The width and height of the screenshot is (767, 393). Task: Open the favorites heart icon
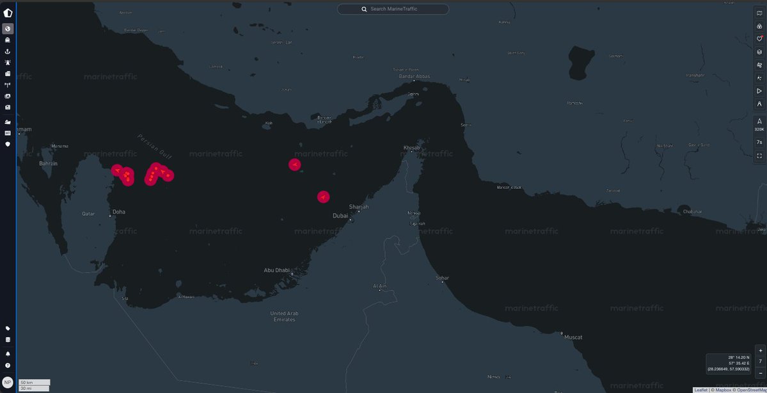(x=759, y=38)
